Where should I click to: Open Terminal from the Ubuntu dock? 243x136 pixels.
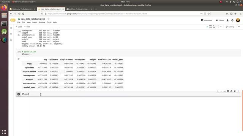pyautogui.click(x=4, y=24)
